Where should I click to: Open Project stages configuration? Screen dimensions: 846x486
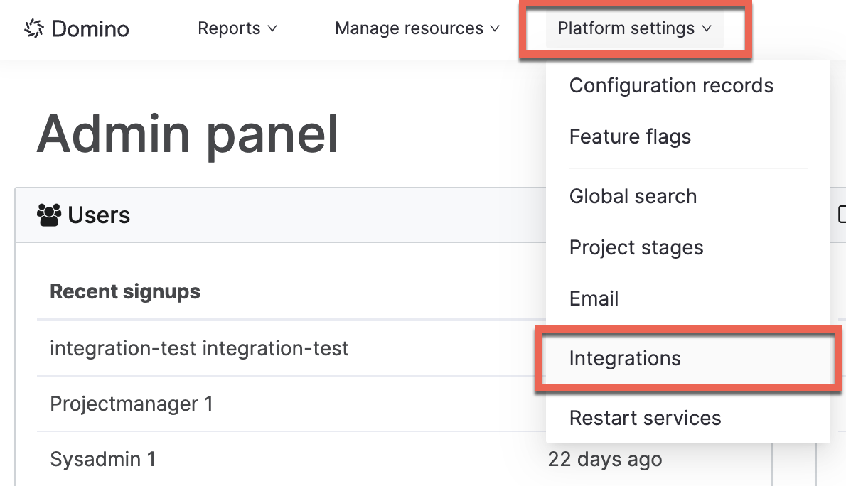pos(636,247)
